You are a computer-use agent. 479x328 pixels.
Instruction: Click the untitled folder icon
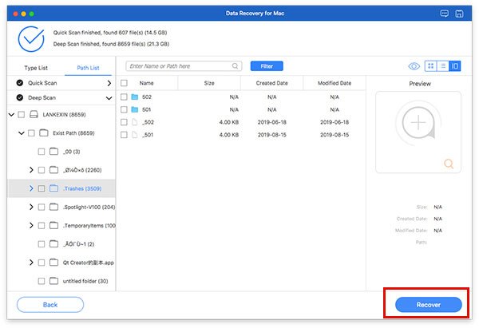[53, 281]
